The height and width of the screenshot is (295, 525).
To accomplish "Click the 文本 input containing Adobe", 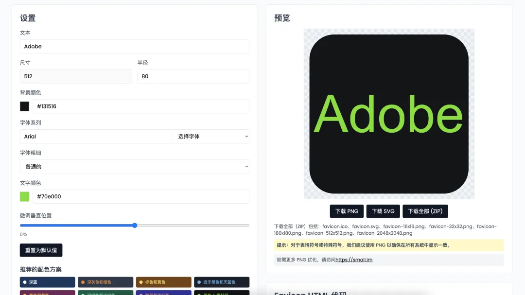I will point(134,46).
